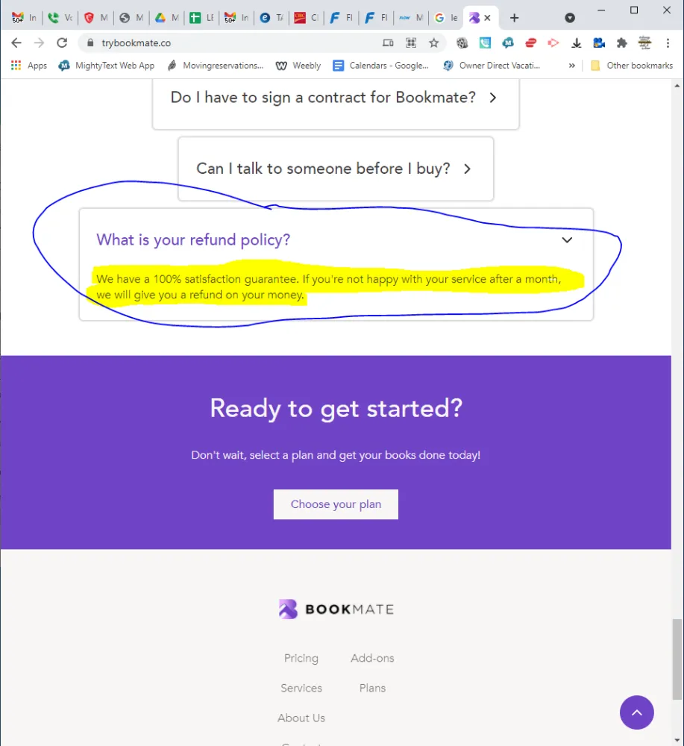This screenshot has width=684, height=746.
Task: Click the Chrome three-dot menu icon
Action: (x=668, y=43)
